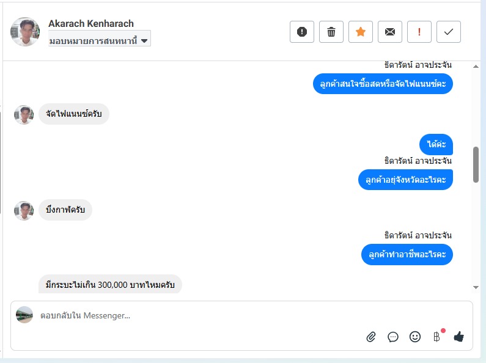Select the message bubble ลูกค้าอยู่จังหวัดอะไรคะ
Viewport: 486px width, 363px height.
click(405, 180)
